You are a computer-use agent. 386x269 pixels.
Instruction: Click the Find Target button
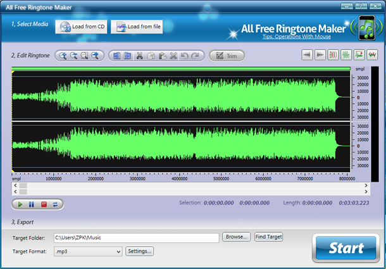[268, 237]
